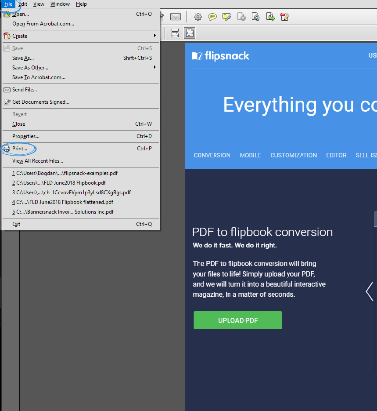Open the Edit menu
The image size is (377, 411).
coord(23,4)
